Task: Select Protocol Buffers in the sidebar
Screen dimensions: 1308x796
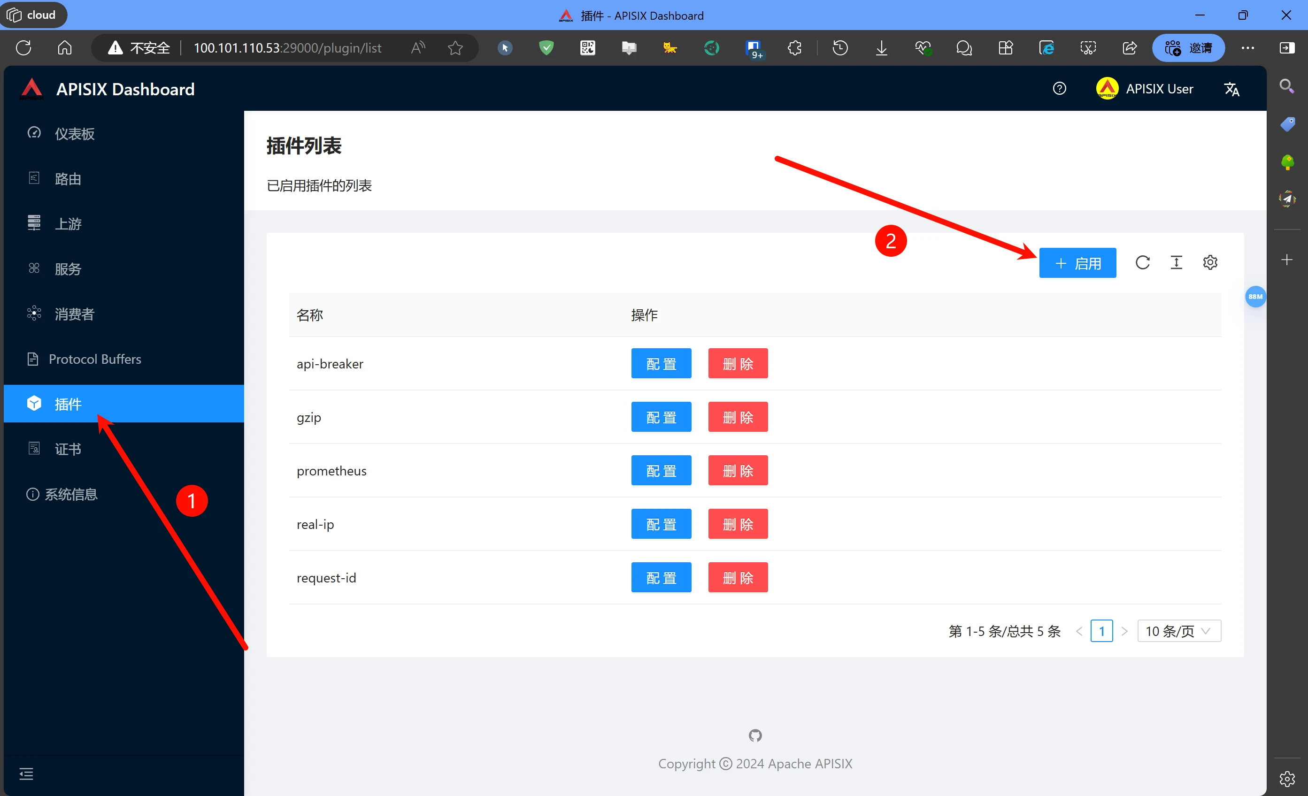Action: tap(94, 359)
